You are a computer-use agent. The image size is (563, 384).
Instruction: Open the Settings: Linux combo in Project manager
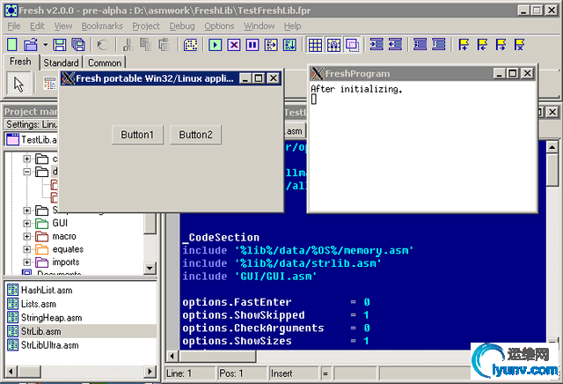[32, 124]
